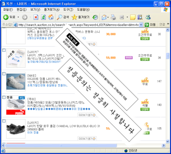Click the Research books icon
The image size is (171, 154).
pos(140,17)
